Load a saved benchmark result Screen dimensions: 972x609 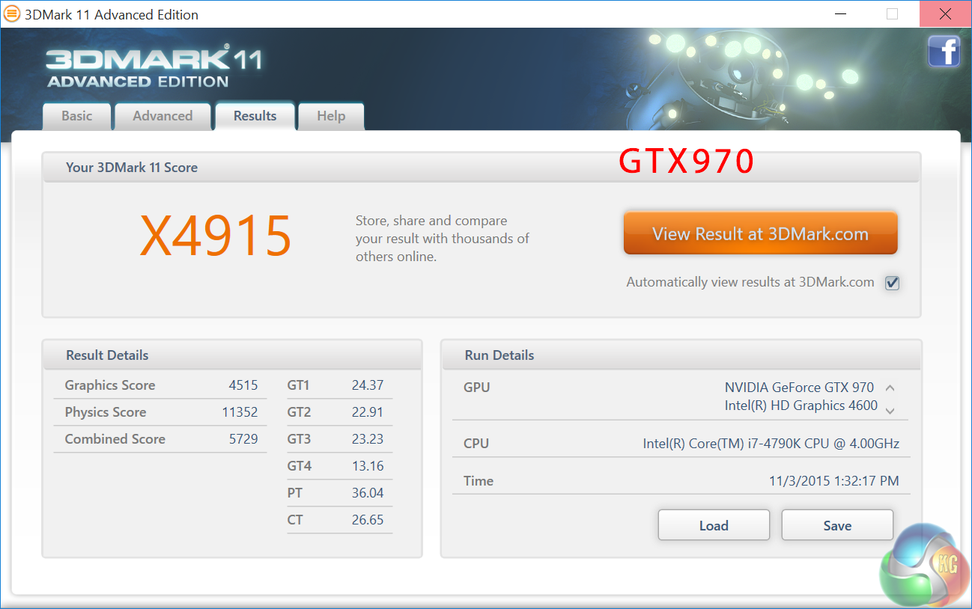click(x=714, y=525)
